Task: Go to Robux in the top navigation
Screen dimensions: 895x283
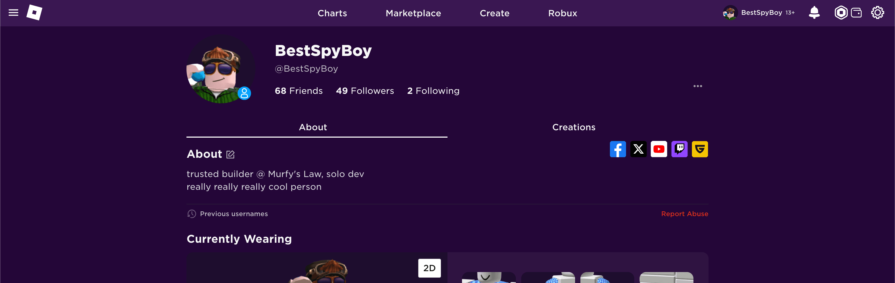Action: pos(563,13)
